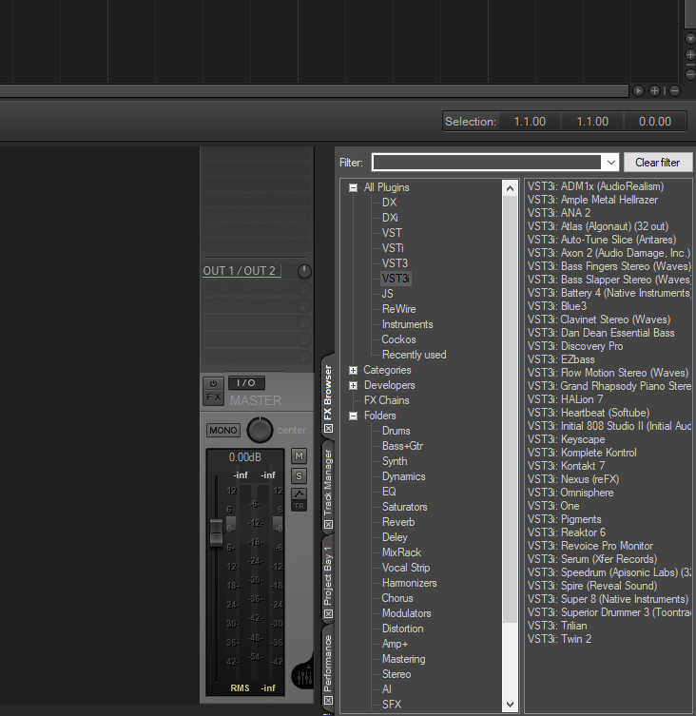The height and width of the screenshot is (716, 696).
Task: Open the Mastering folder in tree
Action: tap(404, 659)
